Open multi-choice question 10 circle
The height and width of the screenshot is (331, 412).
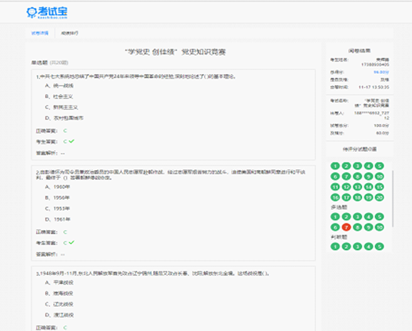379,227
